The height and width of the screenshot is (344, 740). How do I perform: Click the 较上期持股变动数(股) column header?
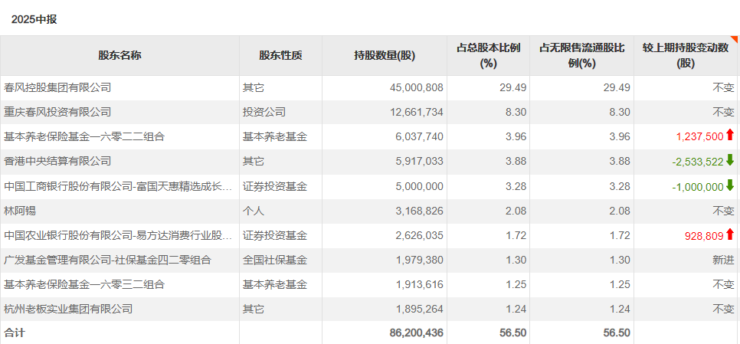coord(686,55)
